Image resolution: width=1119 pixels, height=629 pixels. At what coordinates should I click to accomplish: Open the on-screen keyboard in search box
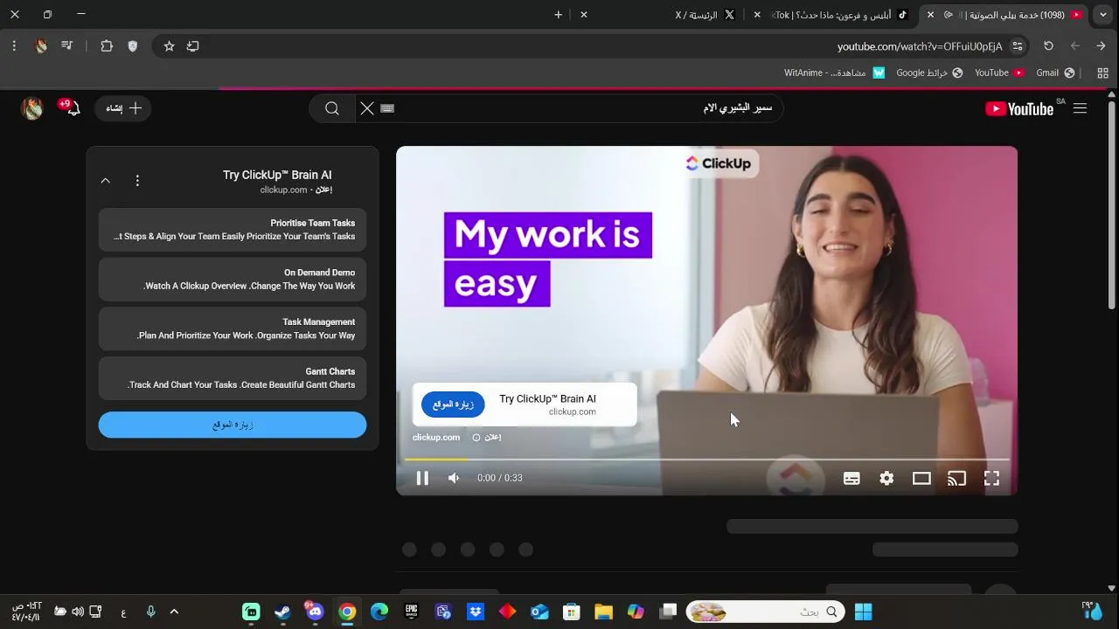(387, 108)
